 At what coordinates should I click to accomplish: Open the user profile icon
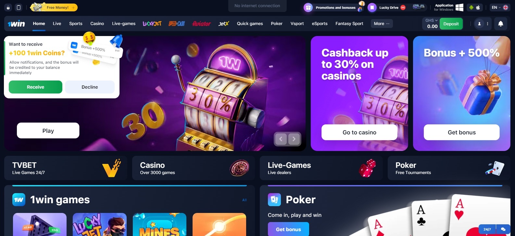click(x=479, y=24)
